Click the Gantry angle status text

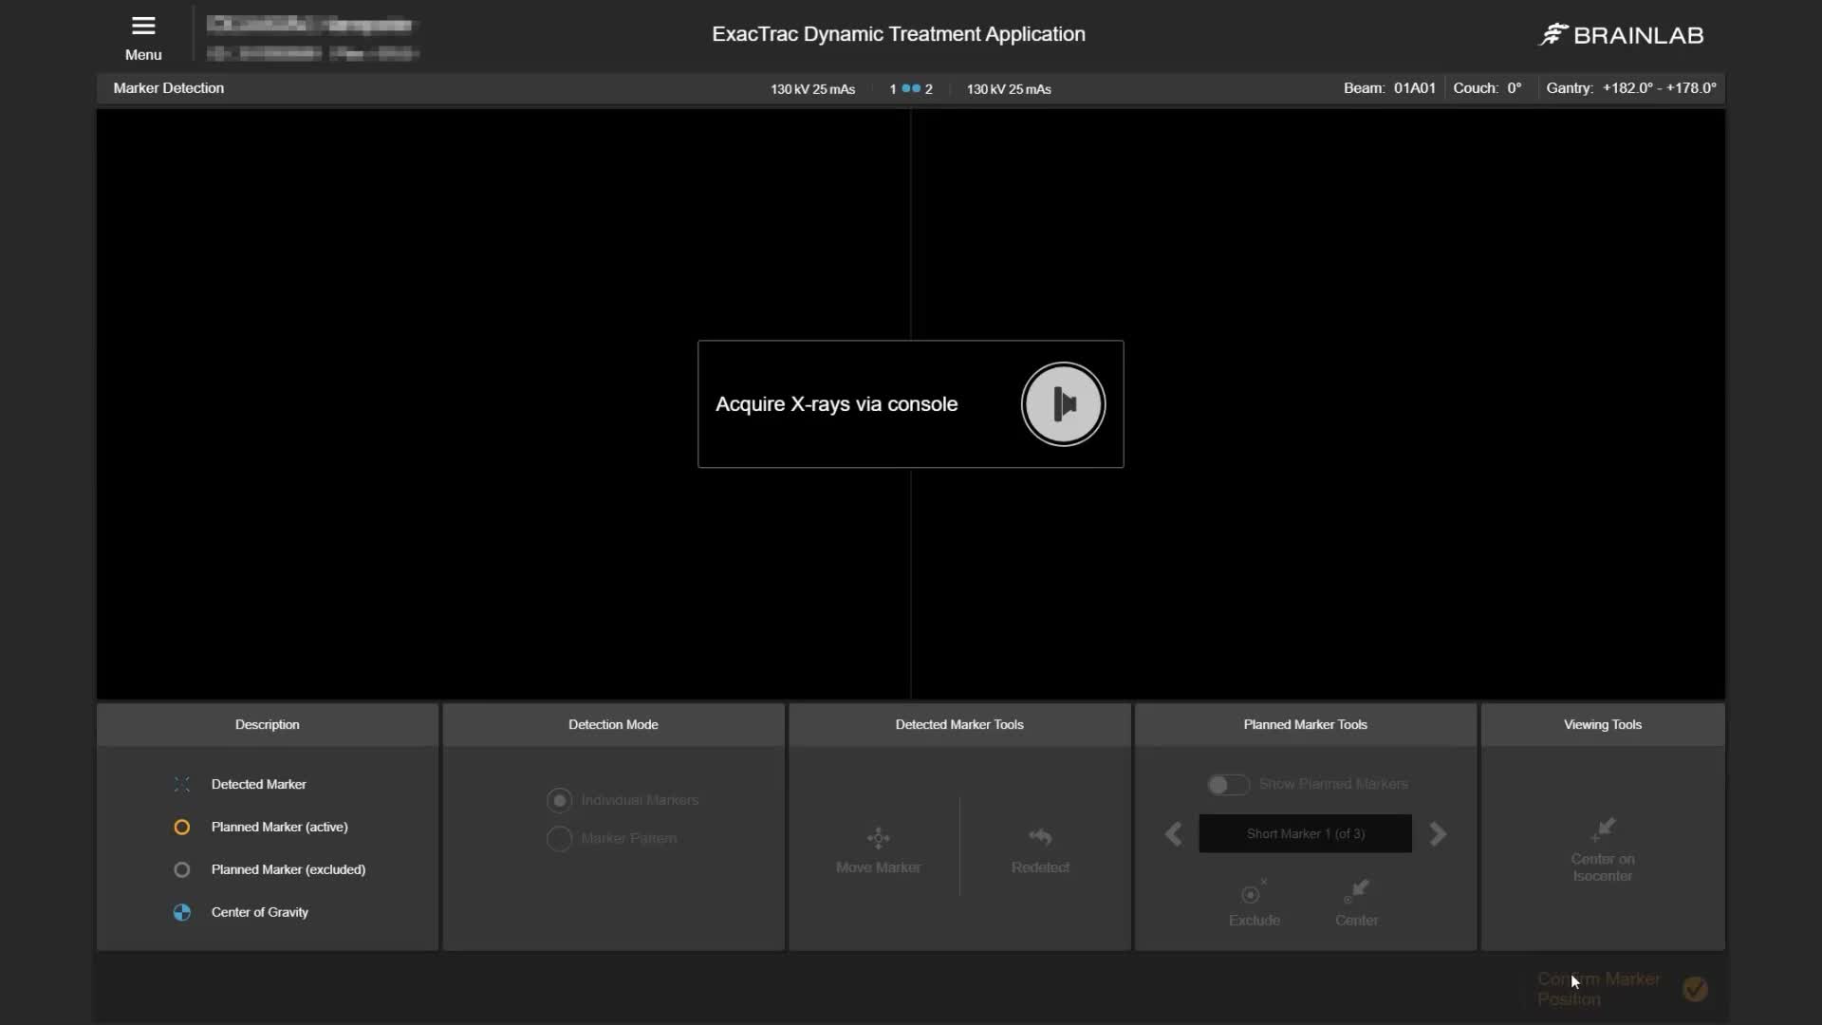[x=1631, y=88]
